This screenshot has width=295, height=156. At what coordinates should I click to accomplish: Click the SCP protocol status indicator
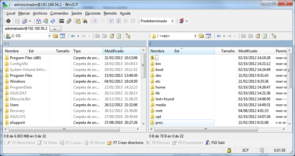[245, 150]
